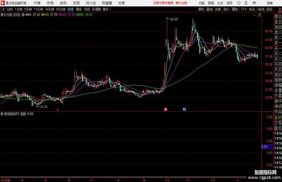282x182 pixels.
Task: Switch to 月线 monthly period
Action: coord(87,9)
